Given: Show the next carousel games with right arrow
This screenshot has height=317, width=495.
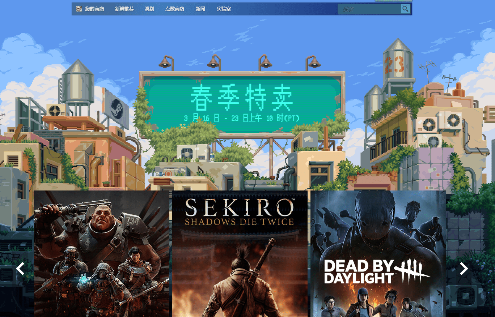Looking at the screenshot, I should point(464,269).
